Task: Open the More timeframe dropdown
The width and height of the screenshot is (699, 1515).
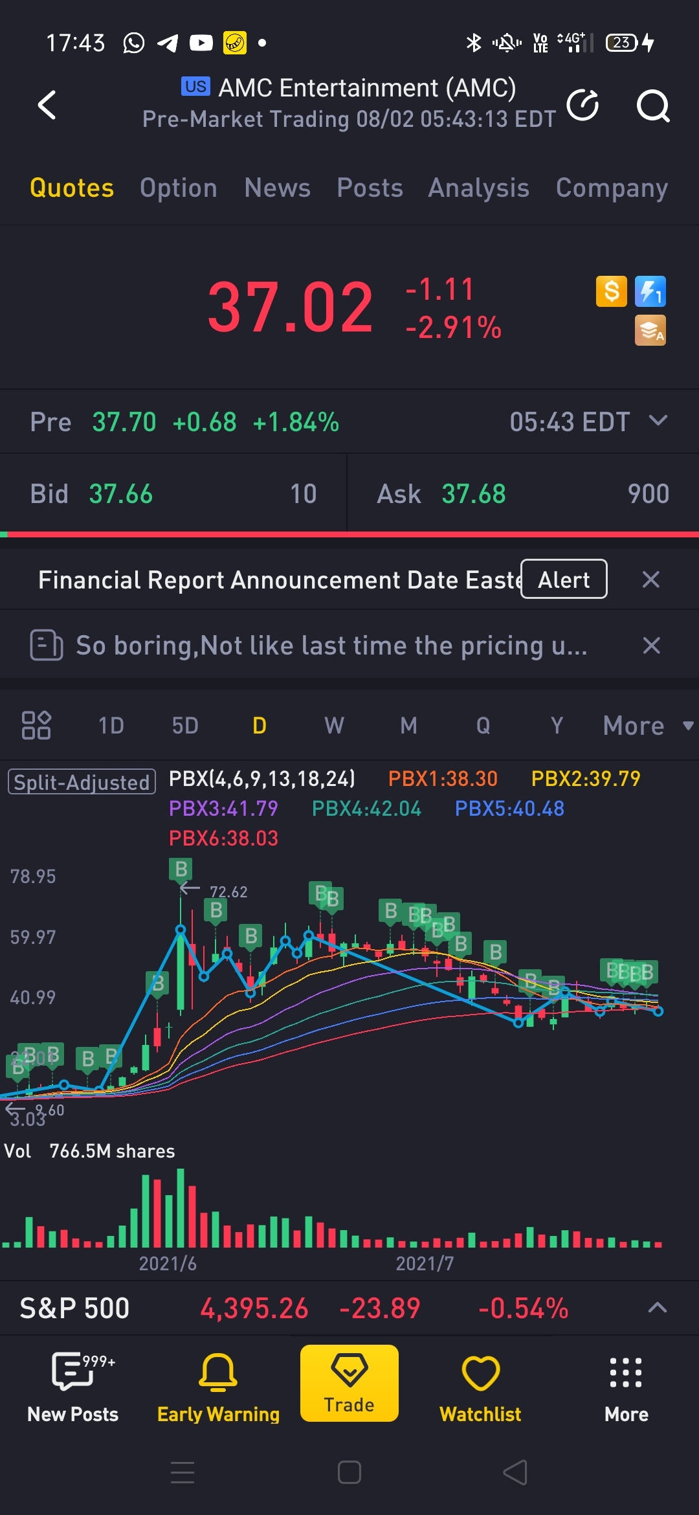Action: click(648, 726)
